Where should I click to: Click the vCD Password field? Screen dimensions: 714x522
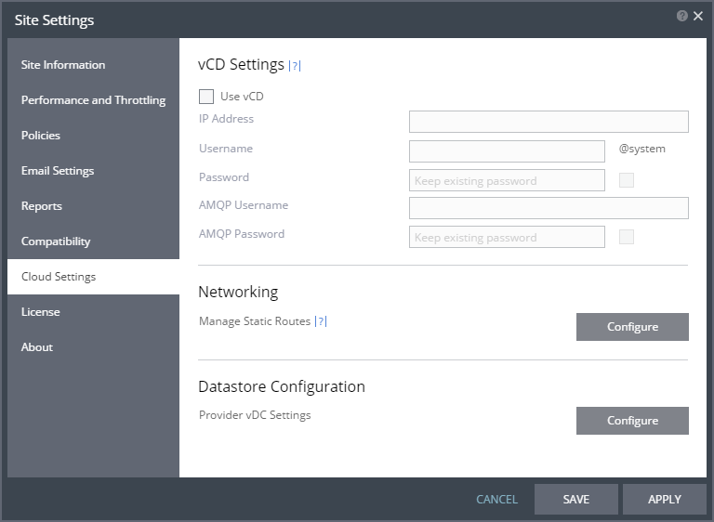507,180
